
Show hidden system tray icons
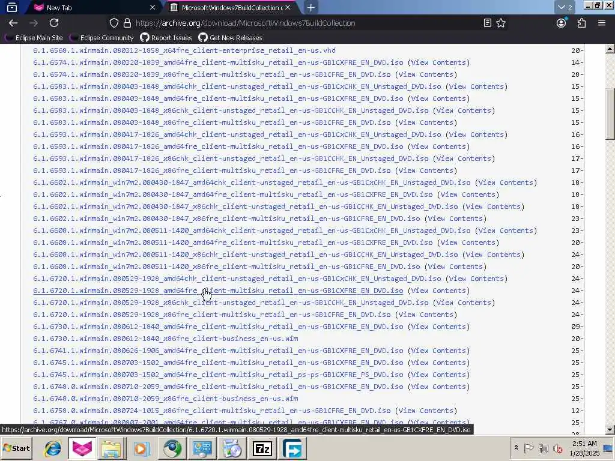[x=516, y=448]
